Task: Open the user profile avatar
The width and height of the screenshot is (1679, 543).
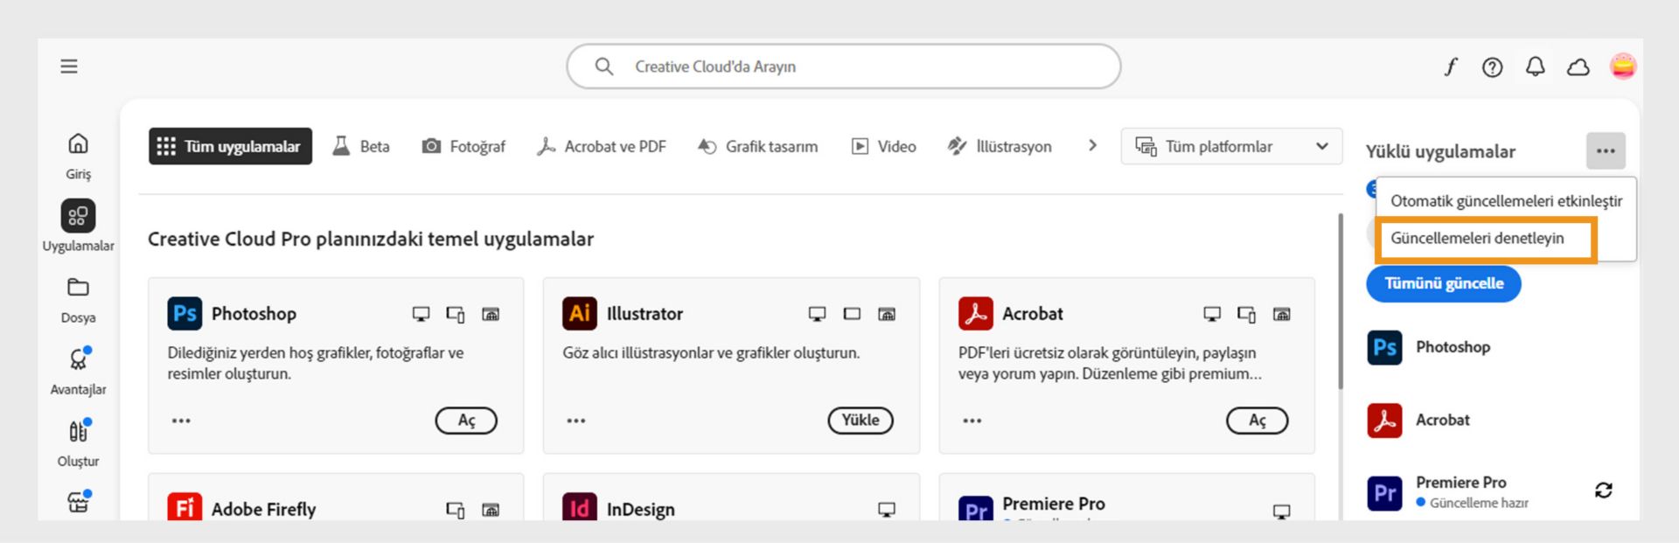Action: click(1622, 66)
